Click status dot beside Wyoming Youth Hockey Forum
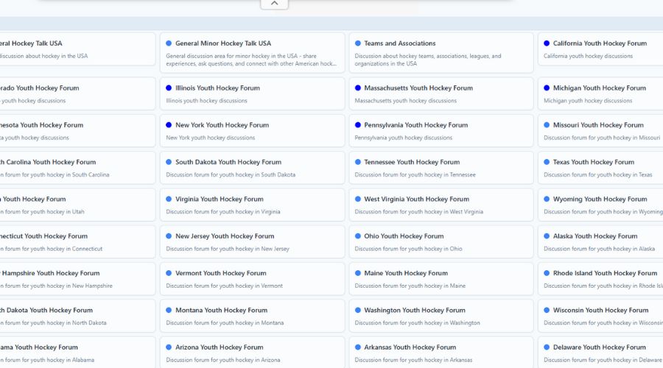 tap(547, 199)
